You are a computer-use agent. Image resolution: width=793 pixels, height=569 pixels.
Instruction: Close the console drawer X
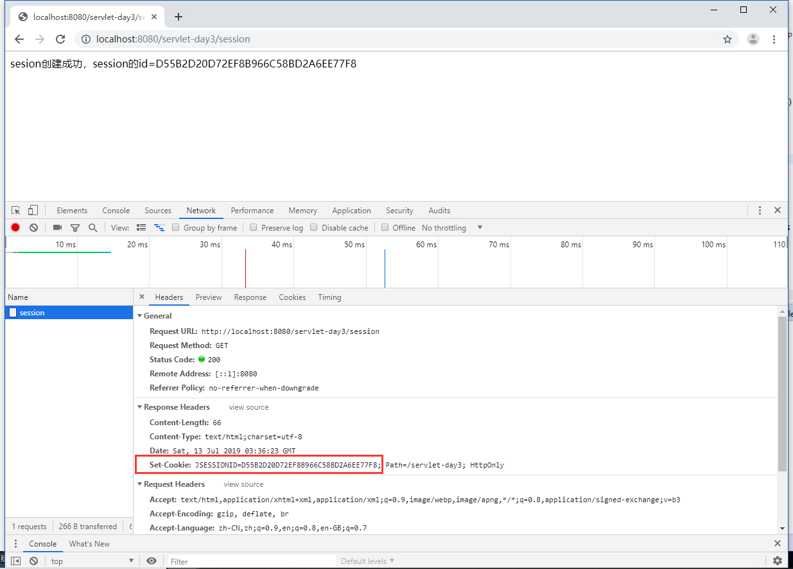tap(778, 543)
